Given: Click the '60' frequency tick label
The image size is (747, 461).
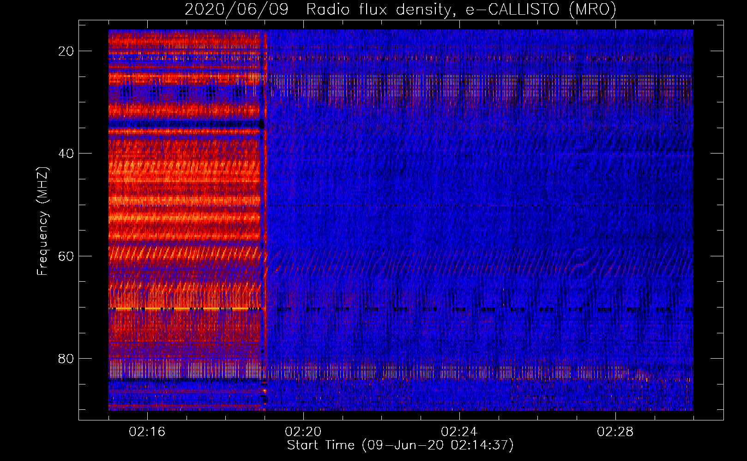Looking at the screenshot, I should tap(66, 256).
